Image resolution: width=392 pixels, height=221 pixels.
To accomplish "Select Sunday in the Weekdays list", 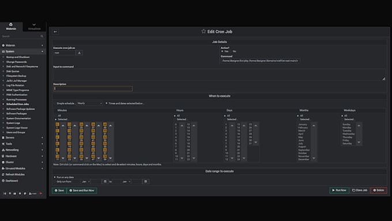I will [x=346, y=125].
